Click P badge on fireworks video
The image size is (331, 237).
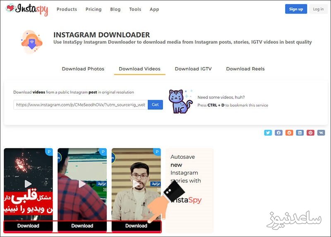coord(49,152)
